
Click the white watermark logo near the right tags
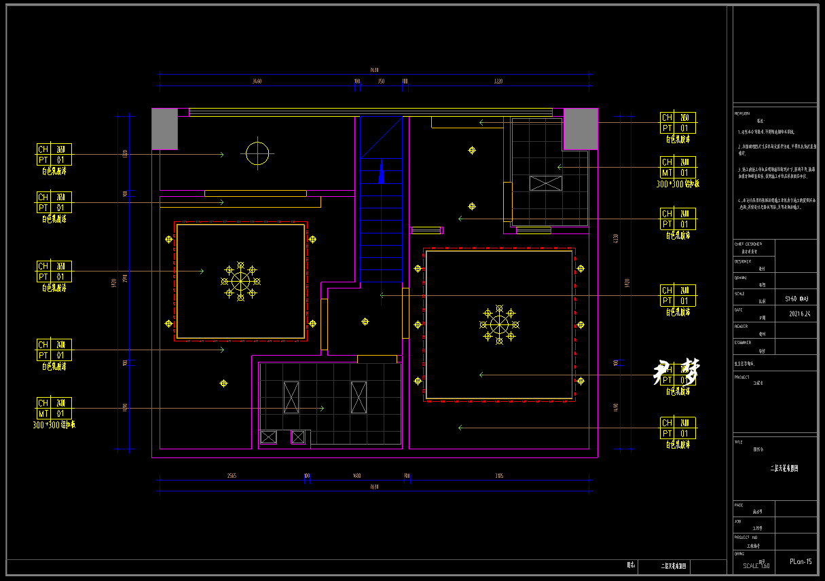[676, 372]
